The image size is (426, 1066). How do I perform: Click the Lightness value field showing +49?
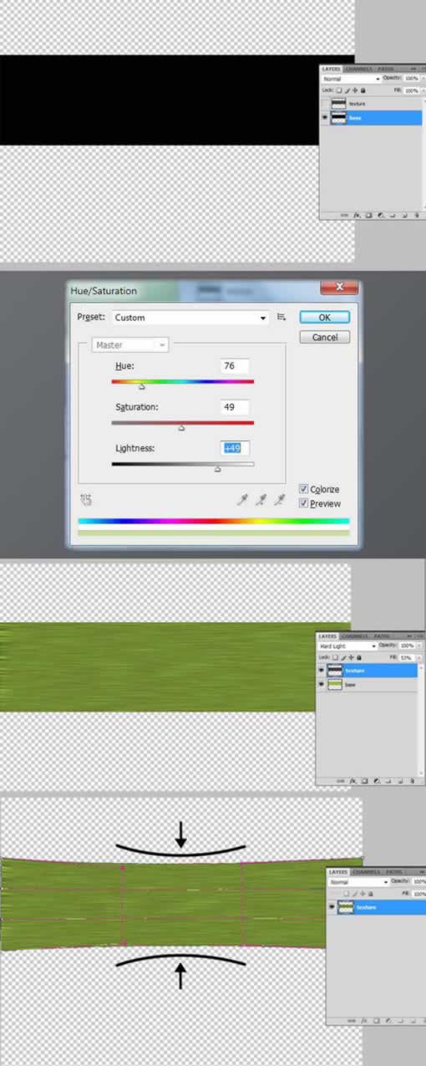235,449
